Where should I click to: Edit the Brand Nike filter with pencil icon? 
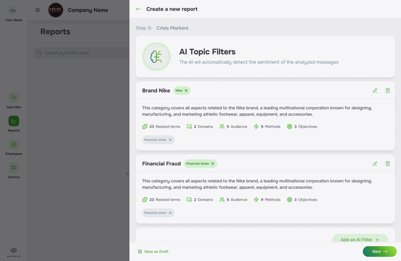(375, 91)
